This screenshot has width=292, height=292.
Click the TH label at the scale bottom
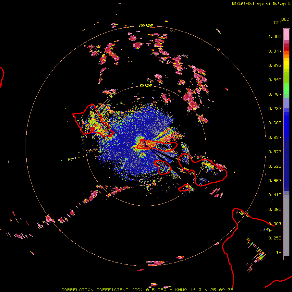279,253
